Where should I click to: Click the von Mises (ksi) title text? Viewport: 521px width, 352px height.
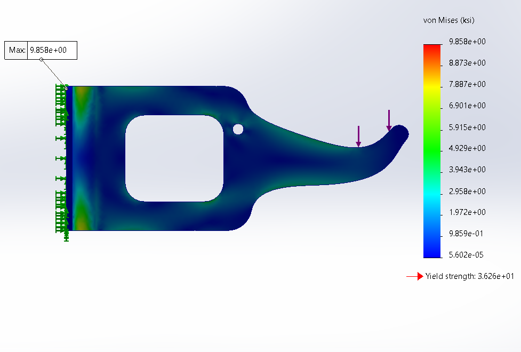click(448, 20)
